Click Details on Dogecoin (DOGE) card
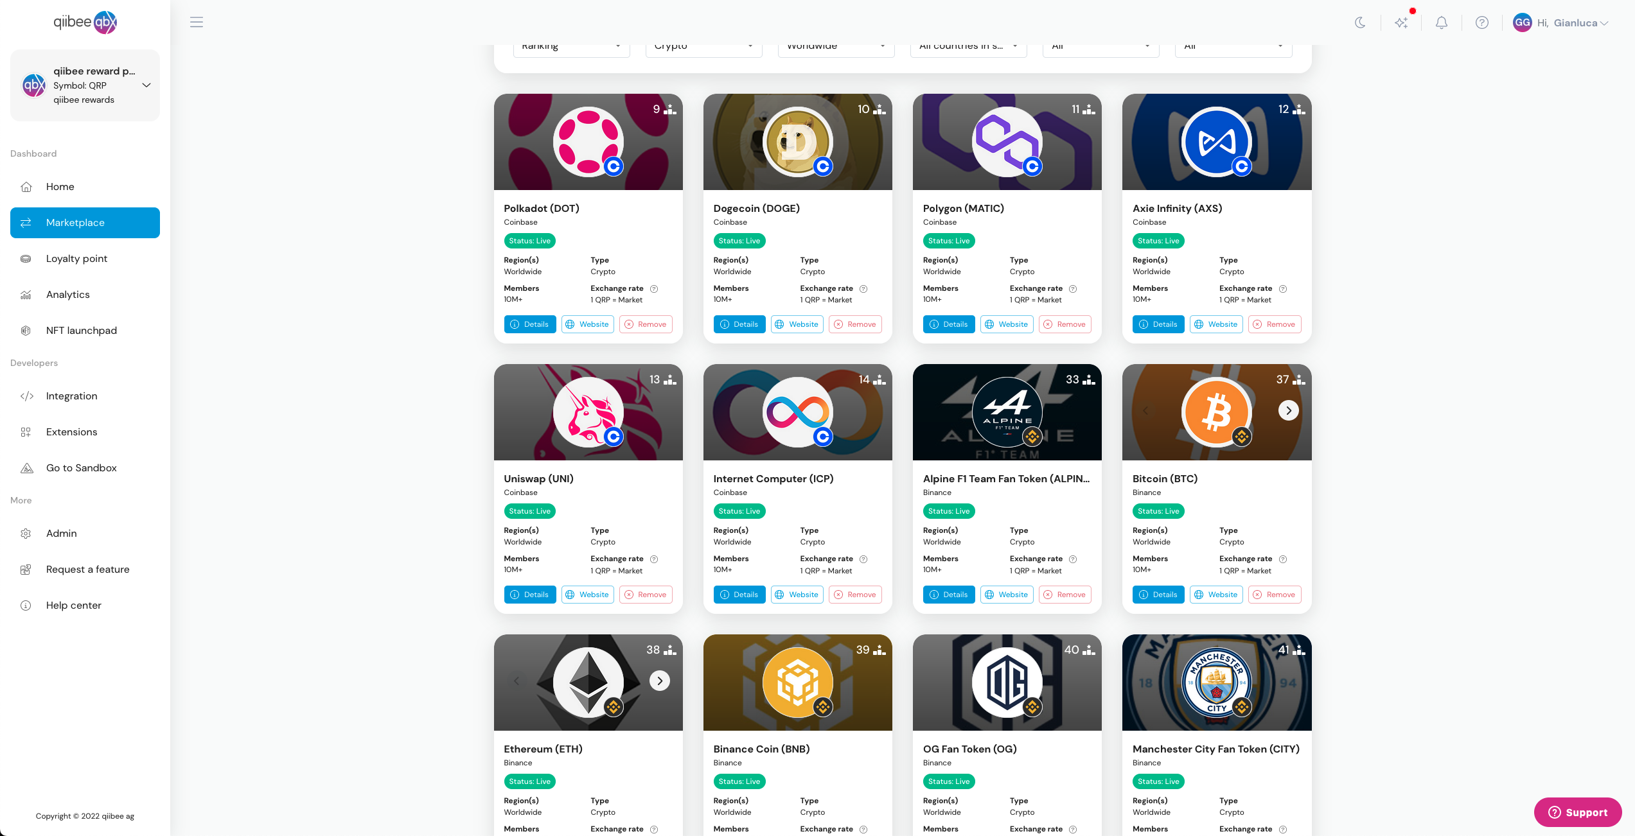The width and height of the screenshot is (1635, 836). (739, 324)
